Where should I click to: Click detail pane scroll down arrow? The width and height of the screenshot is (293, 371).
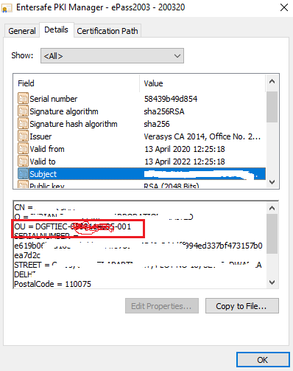pos(272,282)
